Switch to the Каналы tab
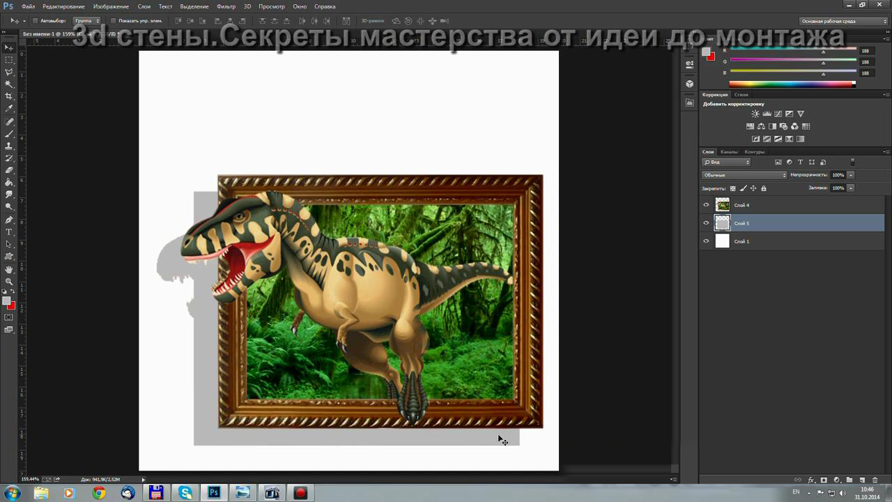 click(729, 151)
